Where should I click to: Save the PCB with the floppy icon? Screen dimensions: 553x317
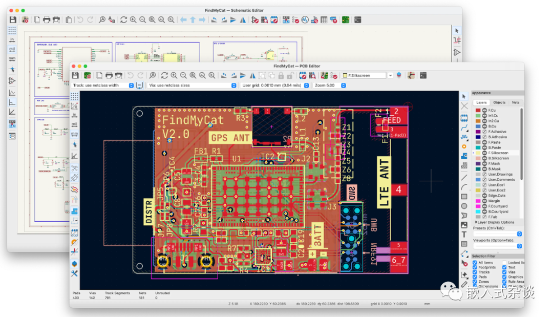(x=75, y=75)
